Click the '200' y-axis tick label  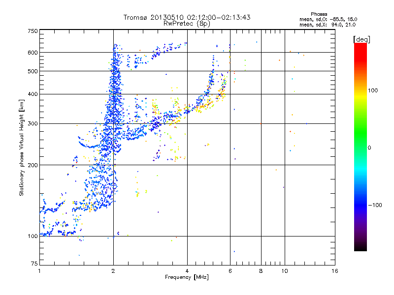[33, 165]
